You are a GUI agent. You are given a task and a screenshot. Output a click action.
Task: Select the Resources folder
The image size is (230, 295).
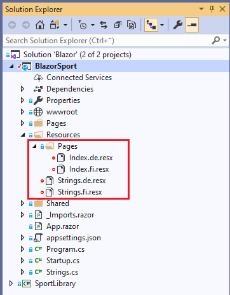pos(63,135)
